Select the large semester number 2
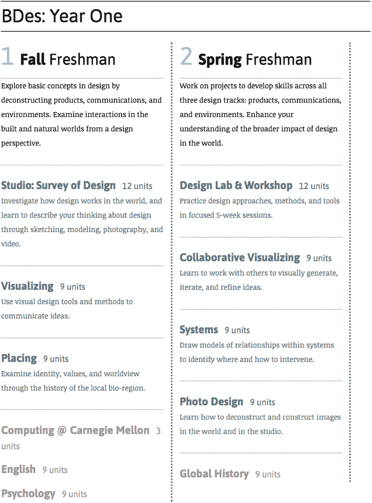 click(x=186, y=56)
